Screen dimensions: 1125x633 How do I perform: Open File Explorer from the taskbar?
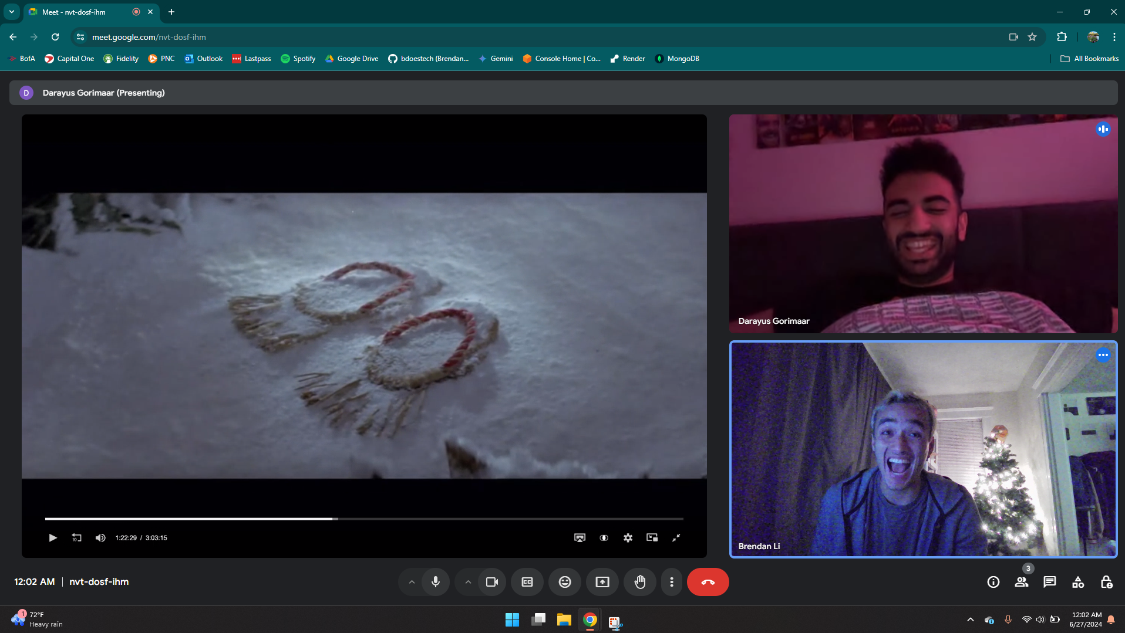point(564,620)
